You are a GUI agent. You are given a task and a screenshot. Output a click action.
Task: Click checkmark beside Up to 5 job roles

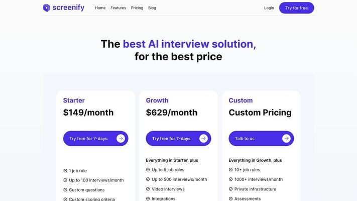coord(148,170)
